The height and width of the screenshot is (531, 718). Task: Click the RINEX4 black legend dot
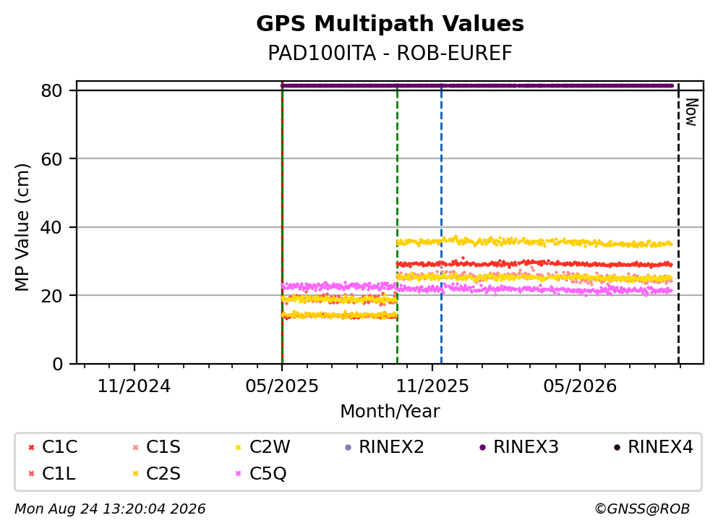(x=617, y=447)
